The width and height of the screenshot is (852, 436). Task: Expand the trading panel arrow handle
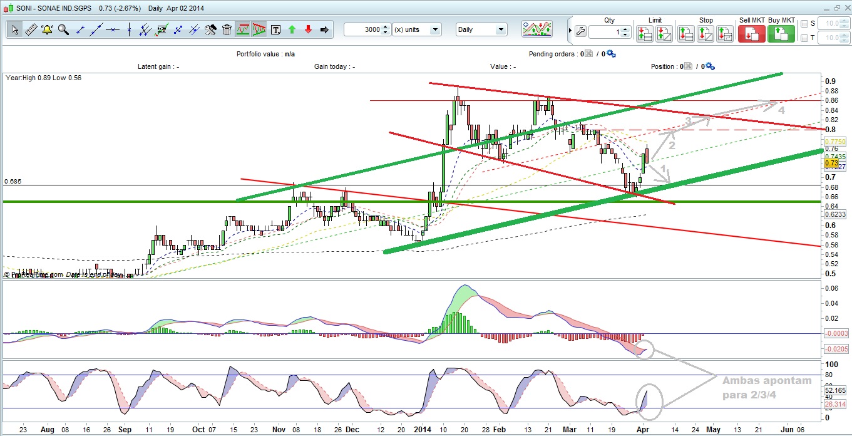coord(569,29)
